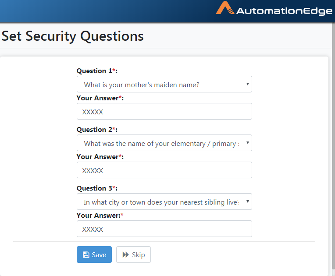Click the Set Security Questions heading
Screen dimensions: 335x276
(x=73, y=36)
